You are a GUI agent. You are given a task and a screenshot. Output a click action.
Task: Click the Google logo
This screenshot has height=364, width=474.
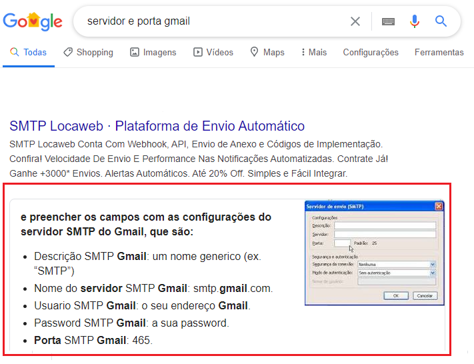click(33, 21)
